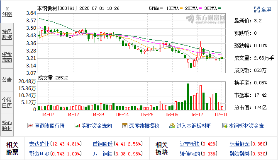
Task: Switch to the 特色数据 tab
Action: point(7,34)
